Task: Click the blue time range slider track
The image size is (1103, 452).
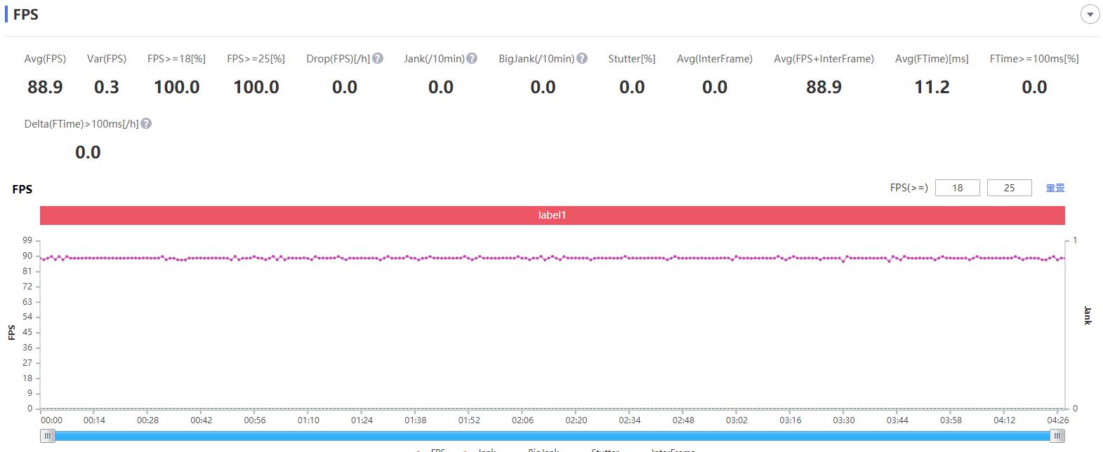Action: 552,436
